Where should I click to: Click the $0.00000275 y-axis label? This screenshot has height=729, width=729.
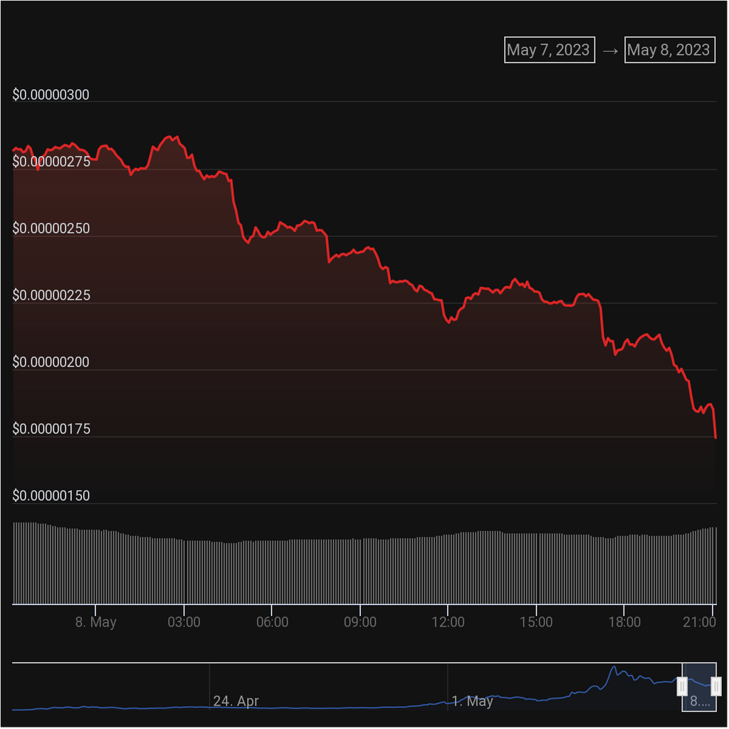click(51, 162)
